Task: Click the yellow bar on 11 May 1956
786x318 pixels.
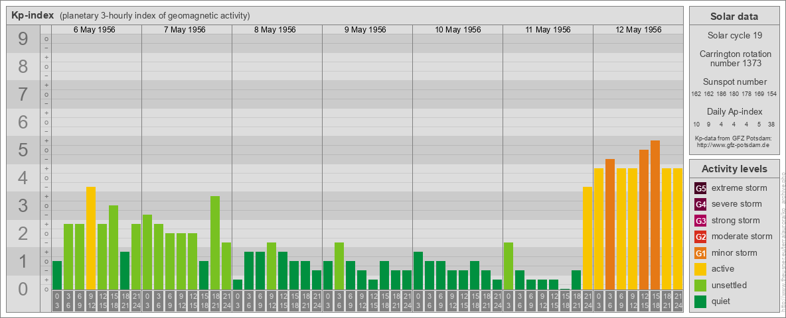Action: point(587,238)
